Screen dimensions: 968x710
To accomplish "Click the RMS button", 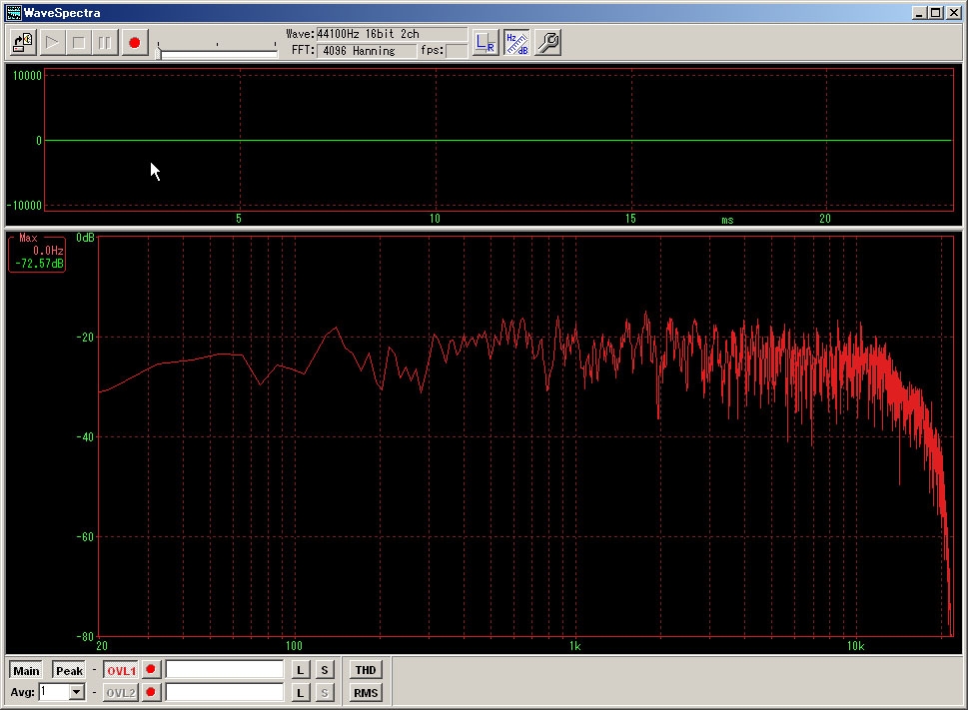I will (366, 692).
